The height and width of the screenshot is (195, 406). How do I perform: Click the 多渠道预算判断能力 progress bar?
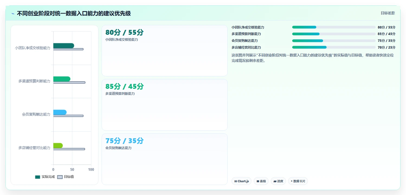click(x=334, y=34)
